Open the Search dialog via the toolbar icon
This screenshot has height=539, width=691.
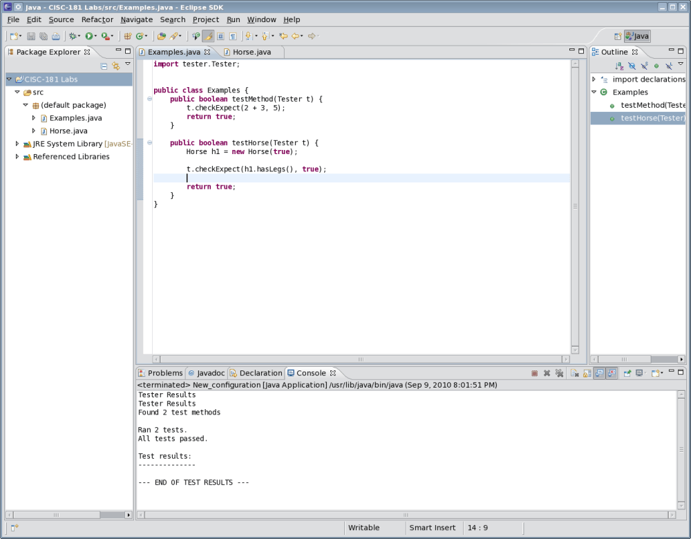[x=175, y=36]
